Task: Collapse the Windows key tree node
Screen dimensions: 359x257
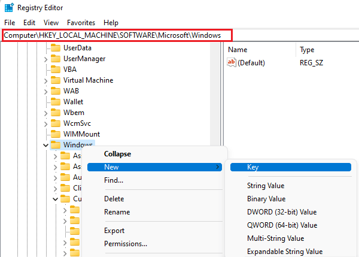Action: point(46,145)
